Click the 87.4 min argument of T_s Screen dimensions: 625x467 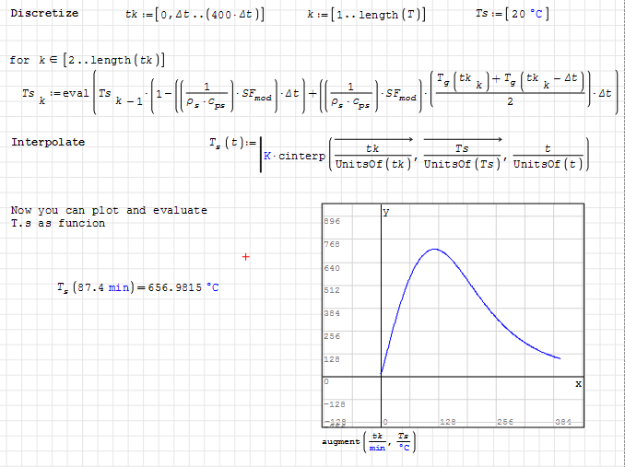[x=105, y=288]
